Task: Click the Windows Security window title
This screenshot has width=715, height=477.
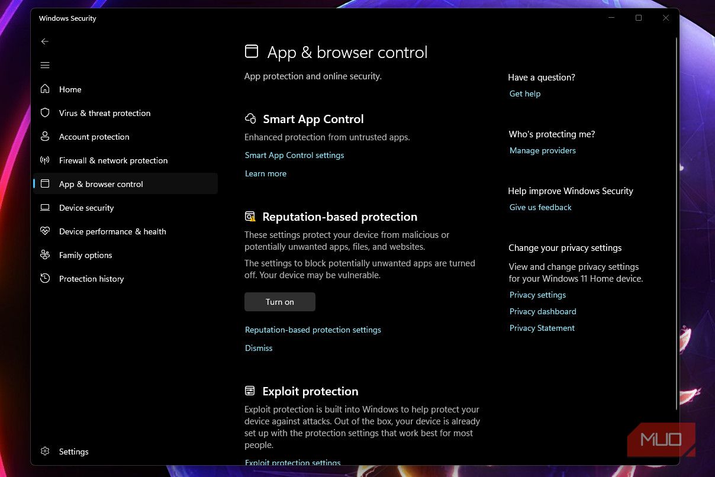Action: pyautogui.click(x=67, y=18)
